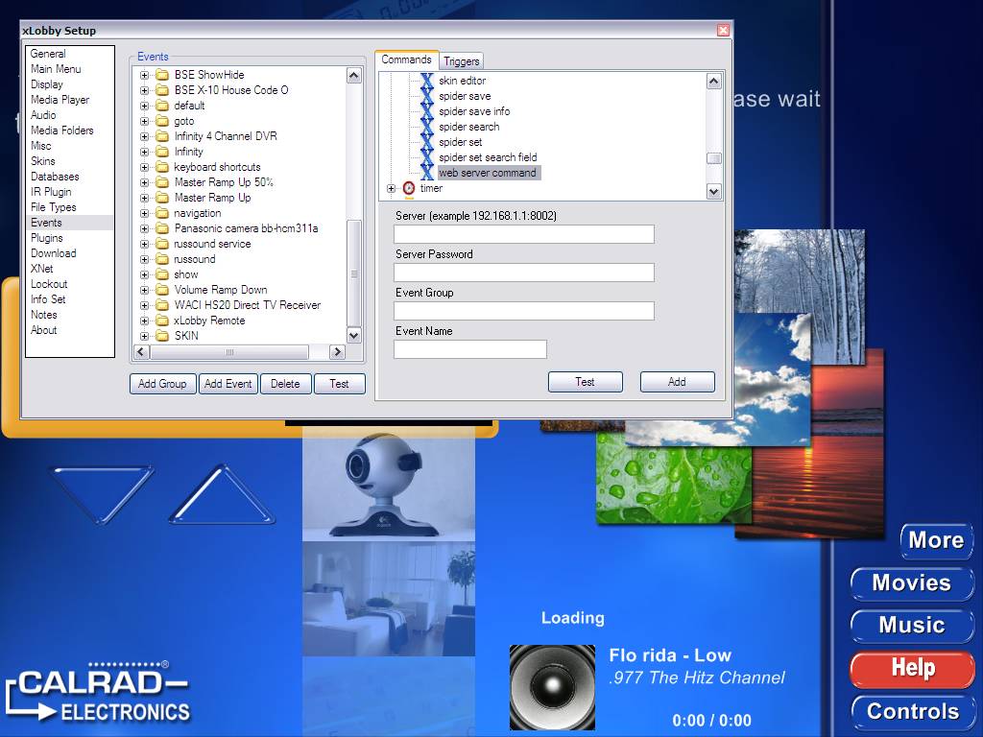
Task: Expand the BSE X-10 House Code O group
Action: [x=144, y=90]
